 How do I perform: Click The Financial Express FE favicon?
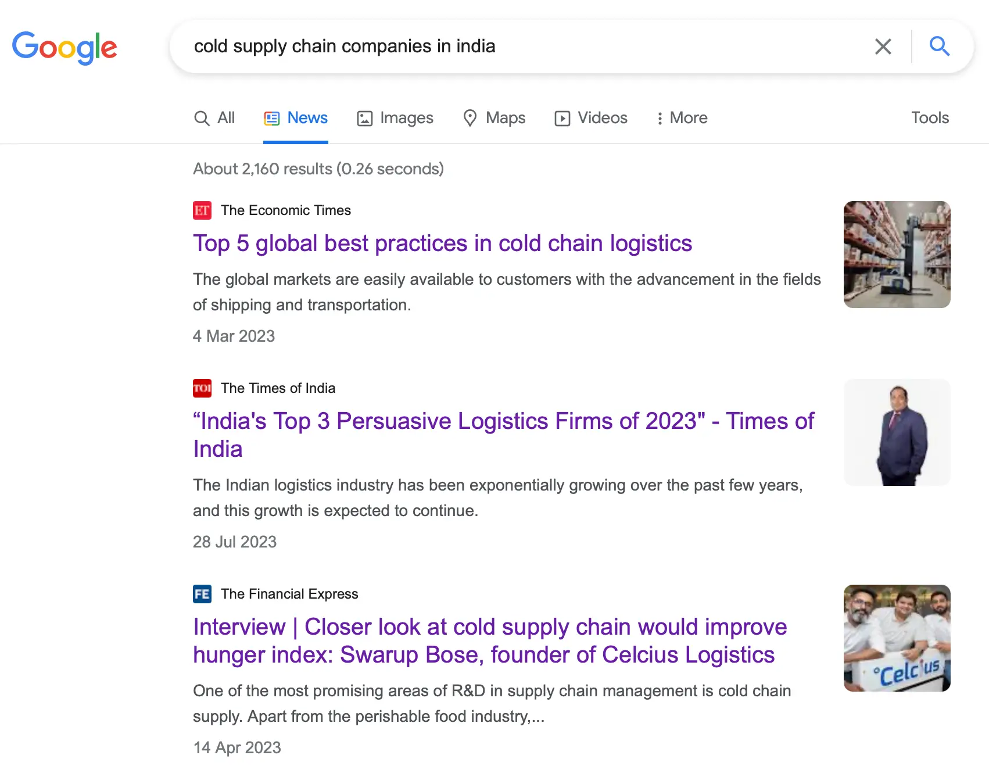click(202, 594)
